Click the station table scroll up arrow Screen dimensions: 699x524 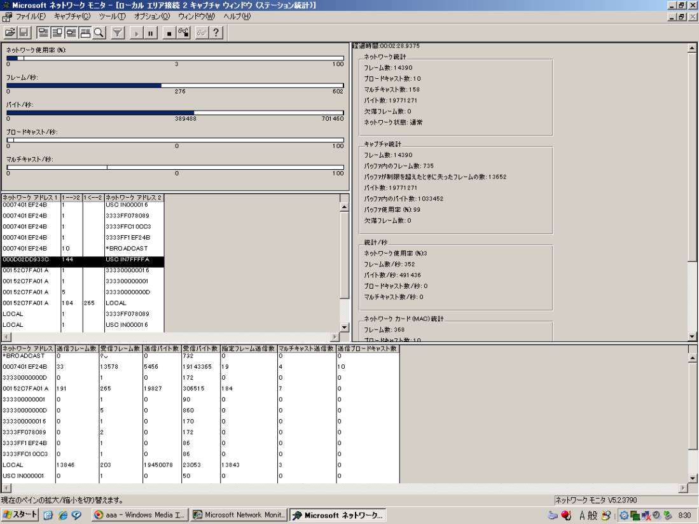tap(692, 358)
